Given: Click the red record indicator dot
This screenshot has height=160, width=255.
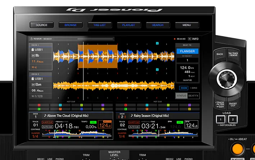Looking at the screenshot, I should point(175,39).
